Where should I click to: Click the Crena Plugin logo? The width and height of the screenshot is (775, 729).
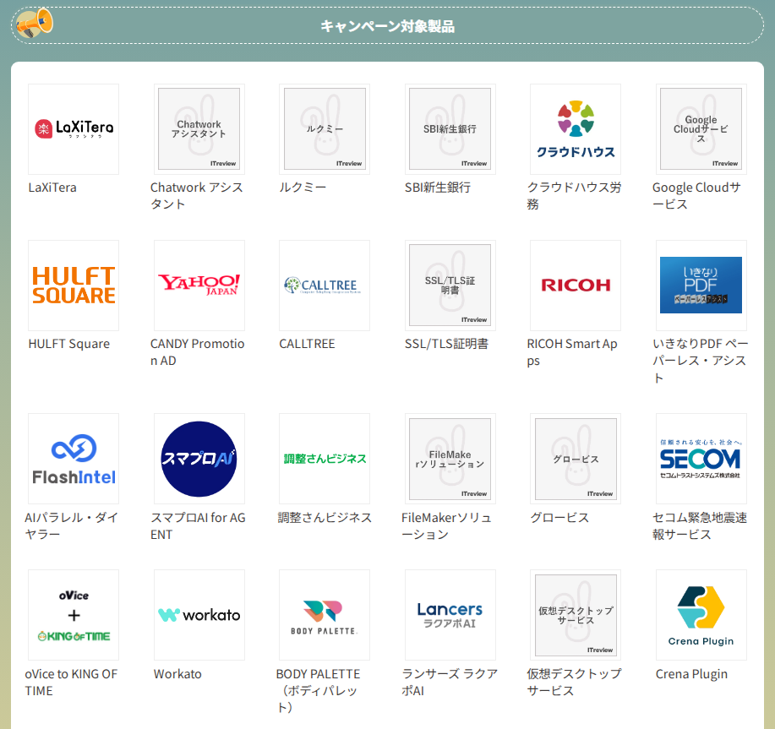coord(701,615)
